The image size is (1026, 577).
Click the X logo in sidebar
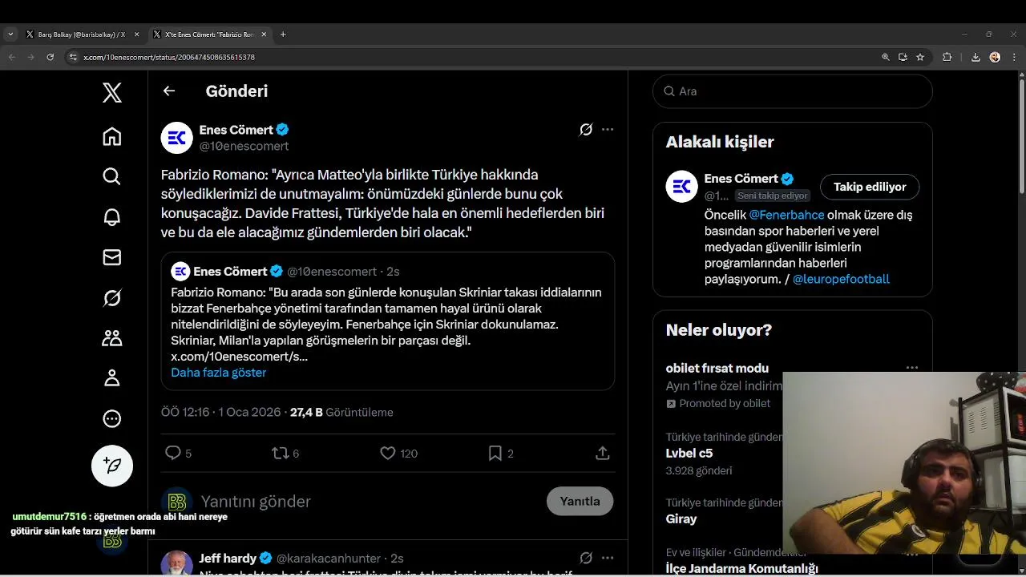(112, 93)
